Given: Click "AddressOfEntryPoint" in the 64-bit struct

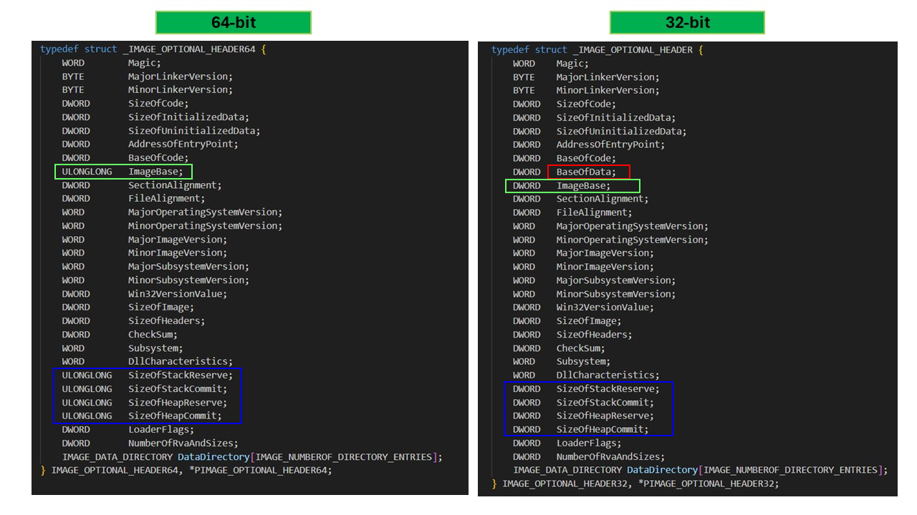Looking at the screenshot, I should (181, 144).
